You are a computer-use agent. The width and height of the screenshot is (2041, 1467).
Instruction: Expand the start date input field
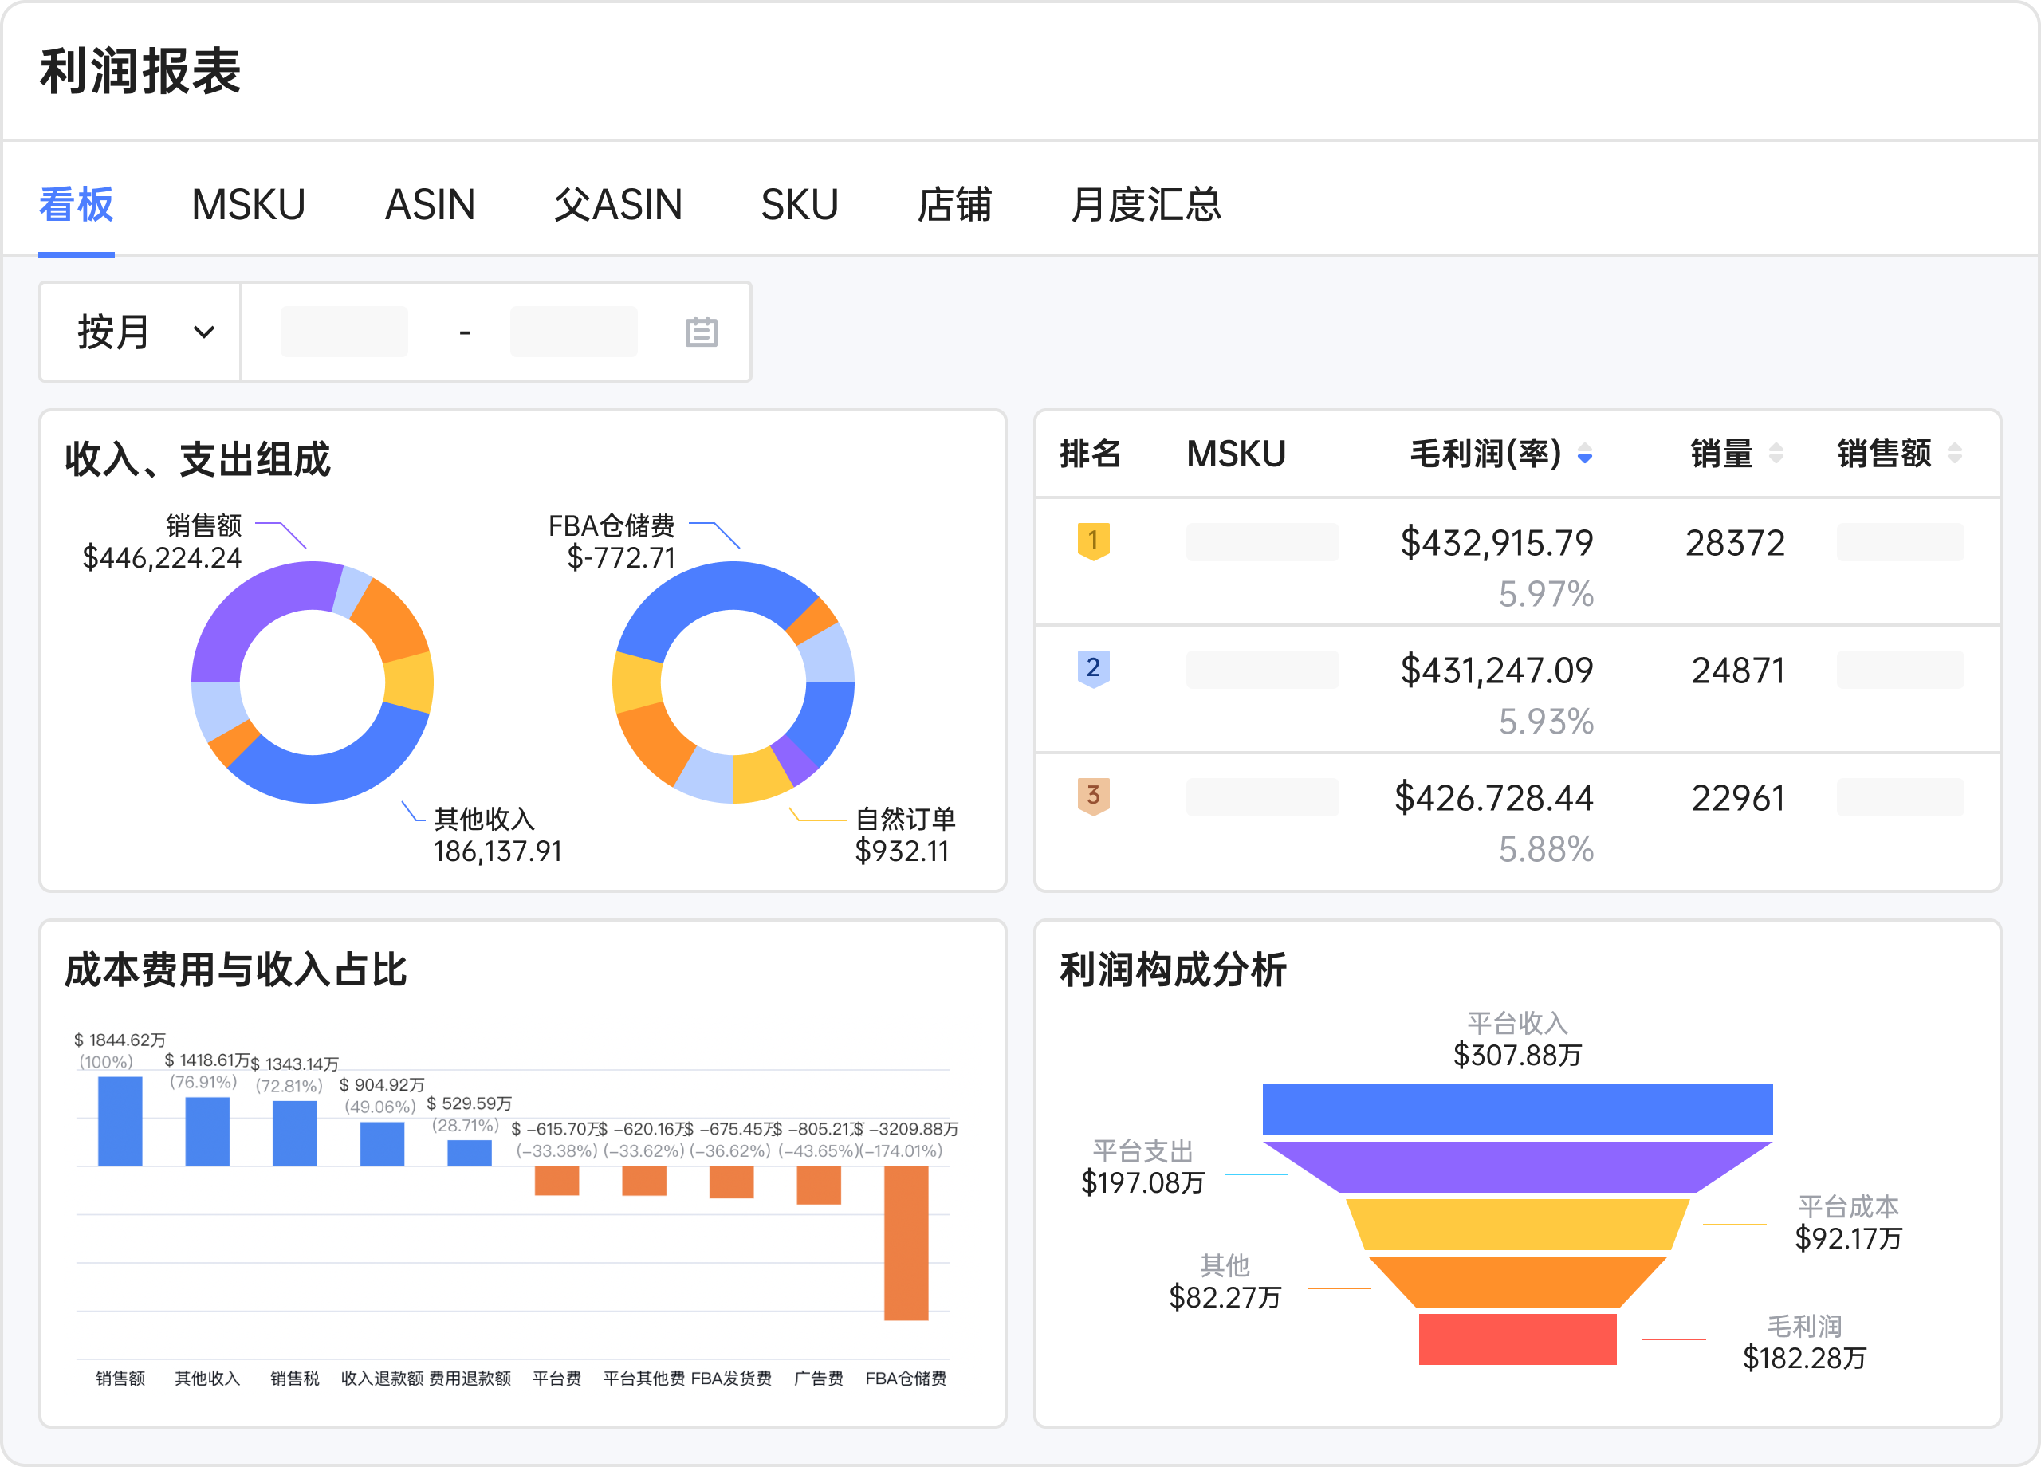[344, 331]
